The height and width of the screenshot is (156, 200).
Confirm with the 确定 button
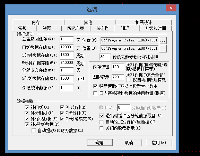point(99,143)
